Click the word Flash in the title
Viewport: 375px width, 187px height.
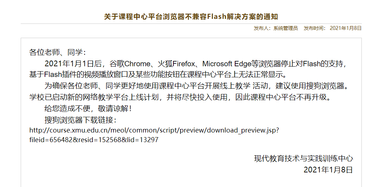tap(217, 17)
